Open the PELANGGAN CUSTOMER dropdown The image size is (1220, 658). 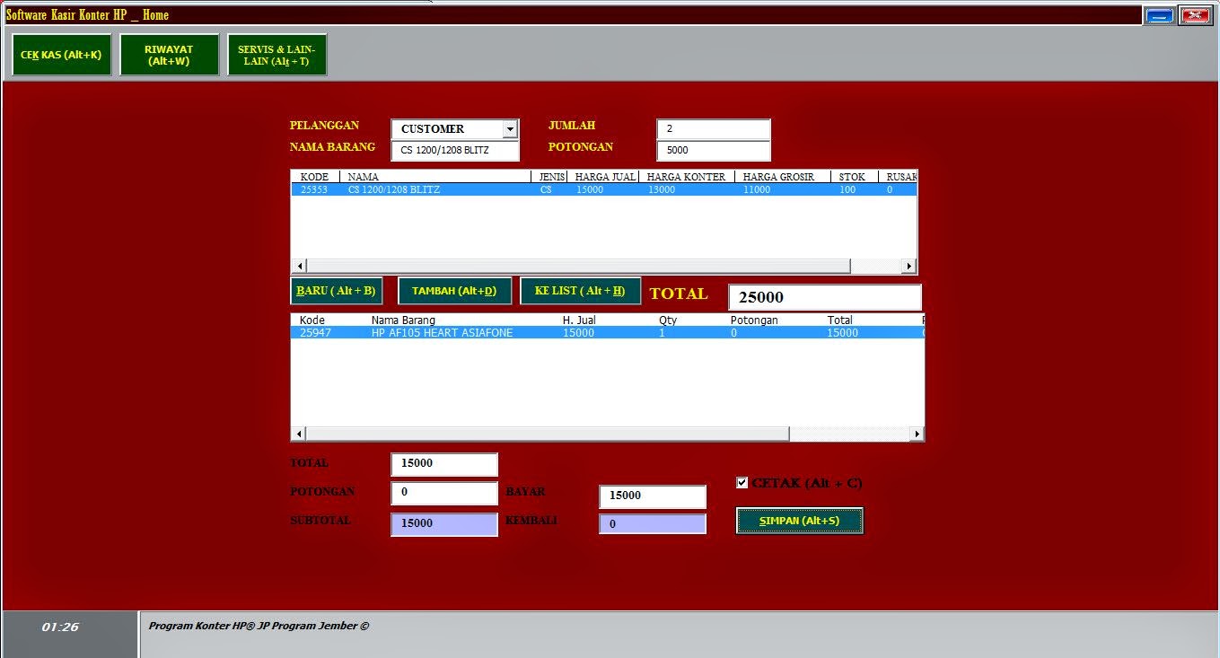point(512,128)
